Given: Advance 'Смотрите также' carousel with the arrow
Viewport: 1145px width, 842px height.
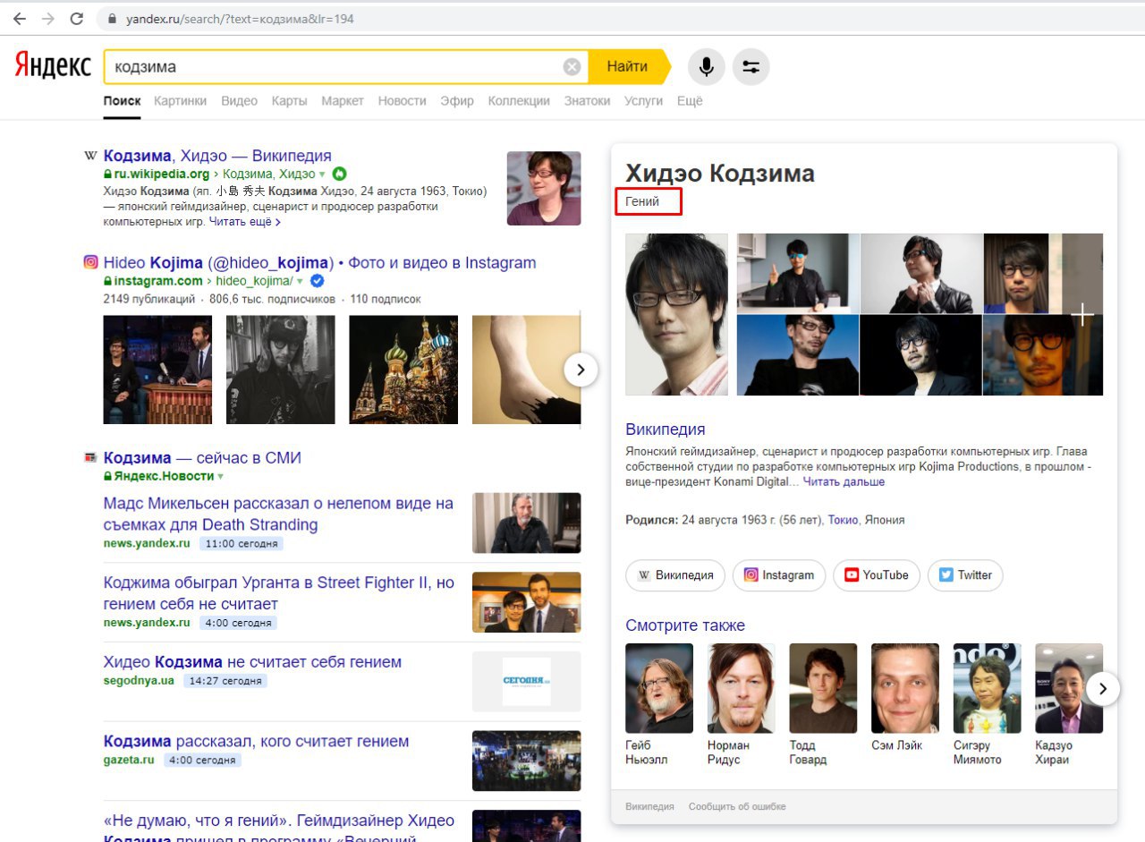Looking at the screenshot, I should tap(1103, 688).
